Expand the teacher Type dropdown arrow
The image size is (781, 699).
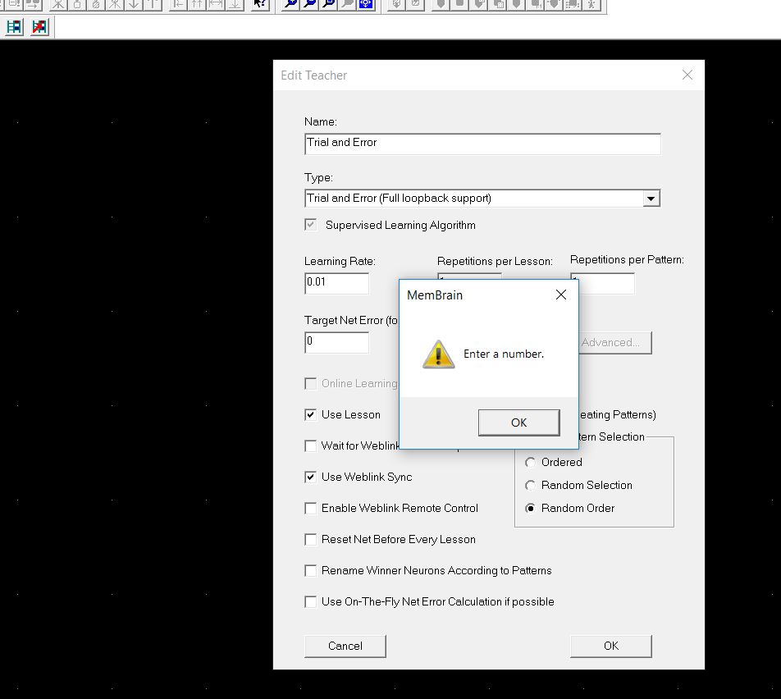coord(651,199)
